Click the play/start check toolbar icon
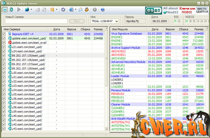This screenshot has width=210, height=138. point(19,10)
